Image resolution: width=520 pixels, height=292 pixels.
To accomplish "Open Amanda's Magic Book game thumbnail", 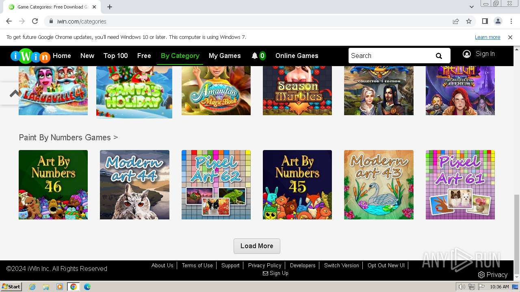I will pos(216,91).
